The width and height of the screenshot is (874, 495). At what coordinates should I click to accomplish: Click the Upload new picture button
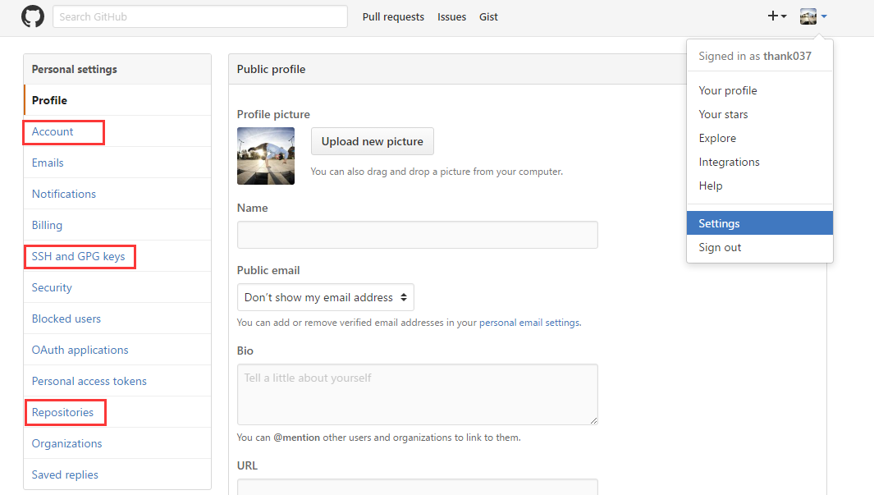point(372,141)
